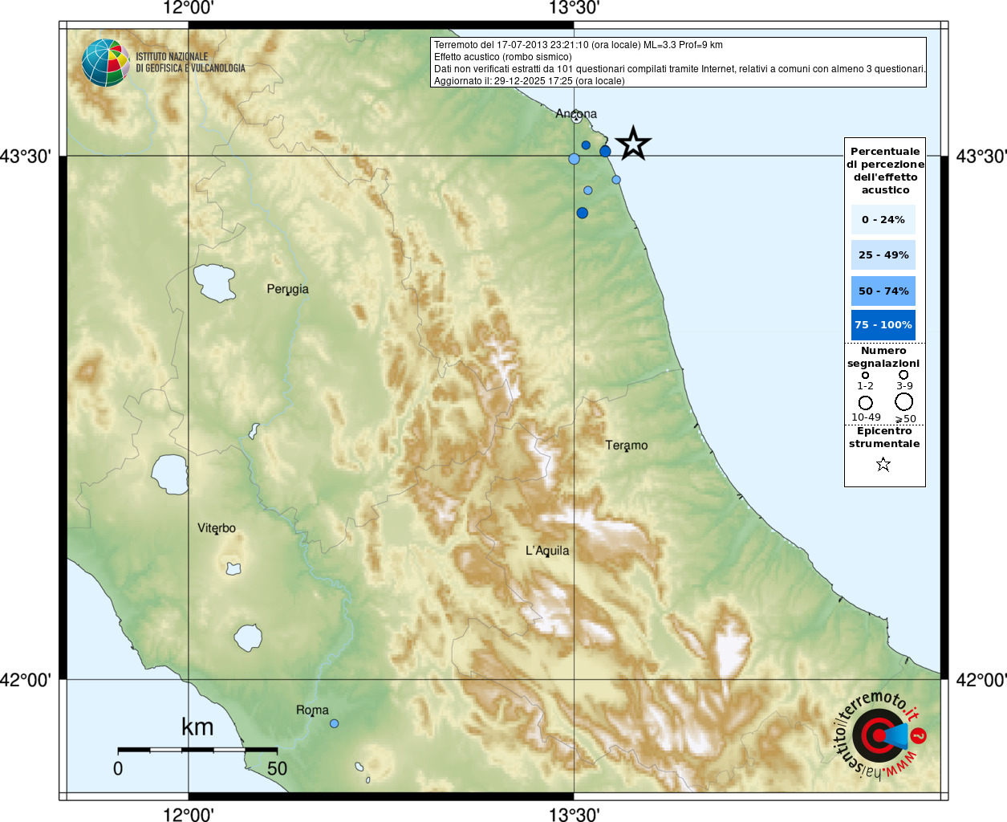Image resolution: width=1007 pixels, height=822 pixels.
Task: Click the 0 - 24% legend color swatch
Action: [883, 219]
